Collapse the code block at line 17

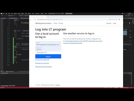pyautogui.click(x=15, y=47)
